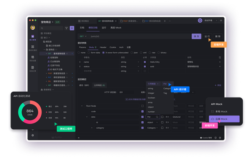The height and width of the screenshot is (159, 252).
Task: Choose integer in the type menu
Action: click(x=151, y=93)
